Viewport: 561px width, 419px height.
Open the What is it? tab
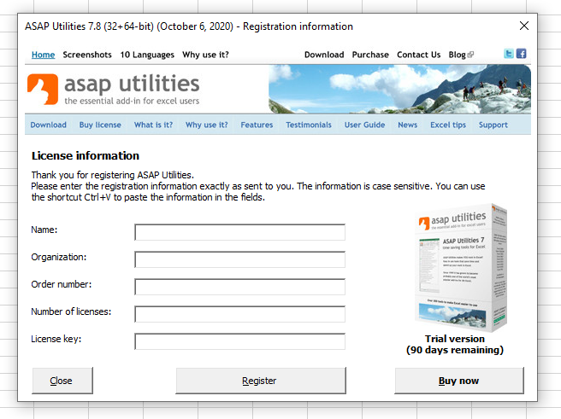153,125
